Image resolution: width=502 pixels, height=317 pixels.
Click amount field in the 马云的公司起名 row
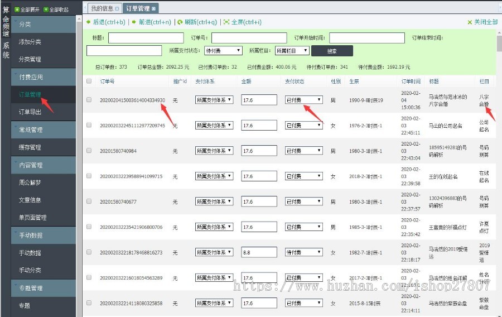259,125
